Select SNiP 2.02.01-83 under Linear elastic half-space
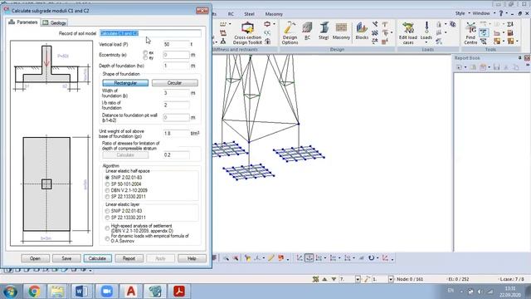The height and width of the screenshot is (299, 531). [107, 177]
